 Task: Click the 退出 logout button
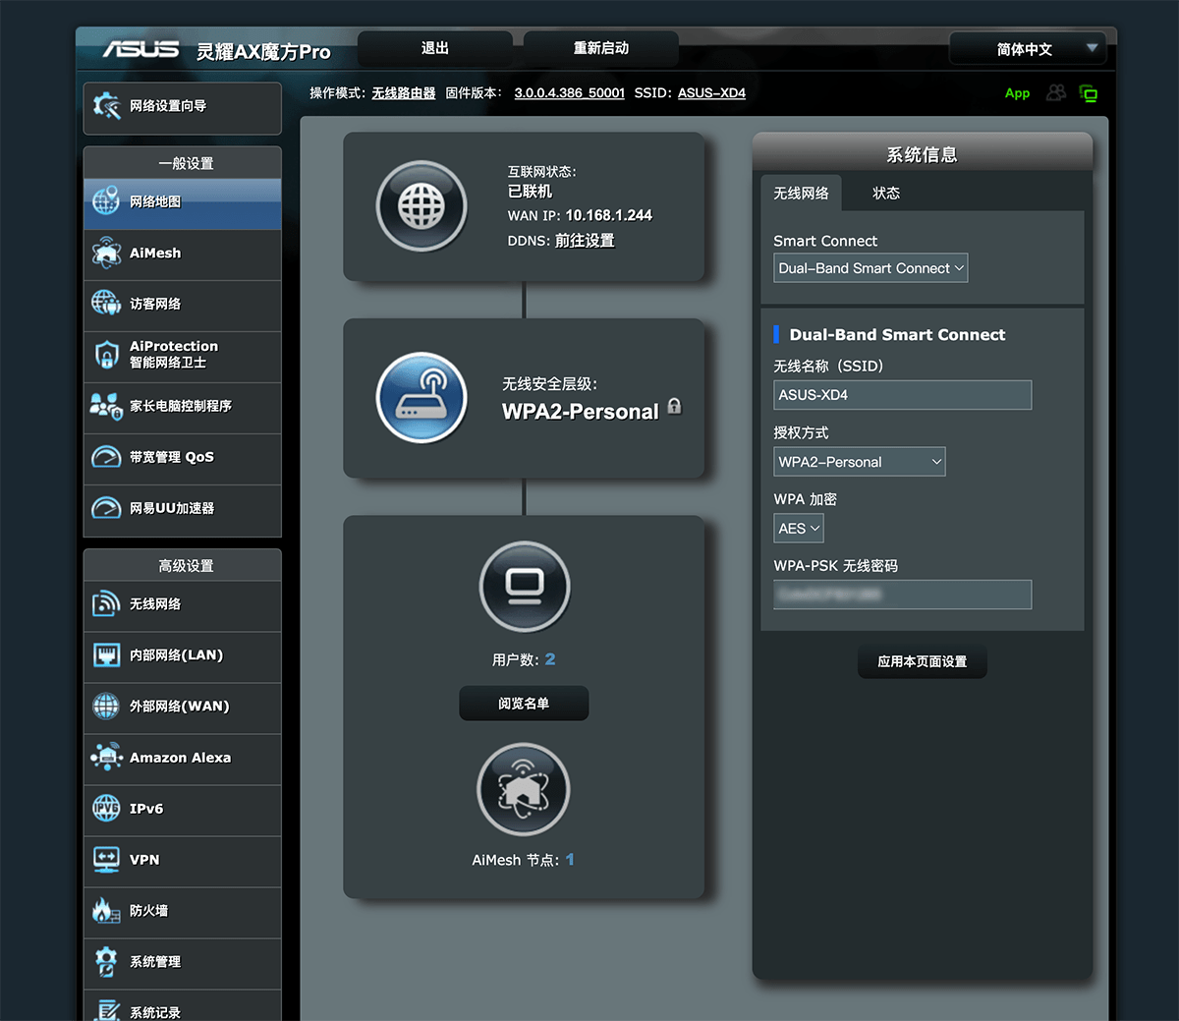[434, 48]
